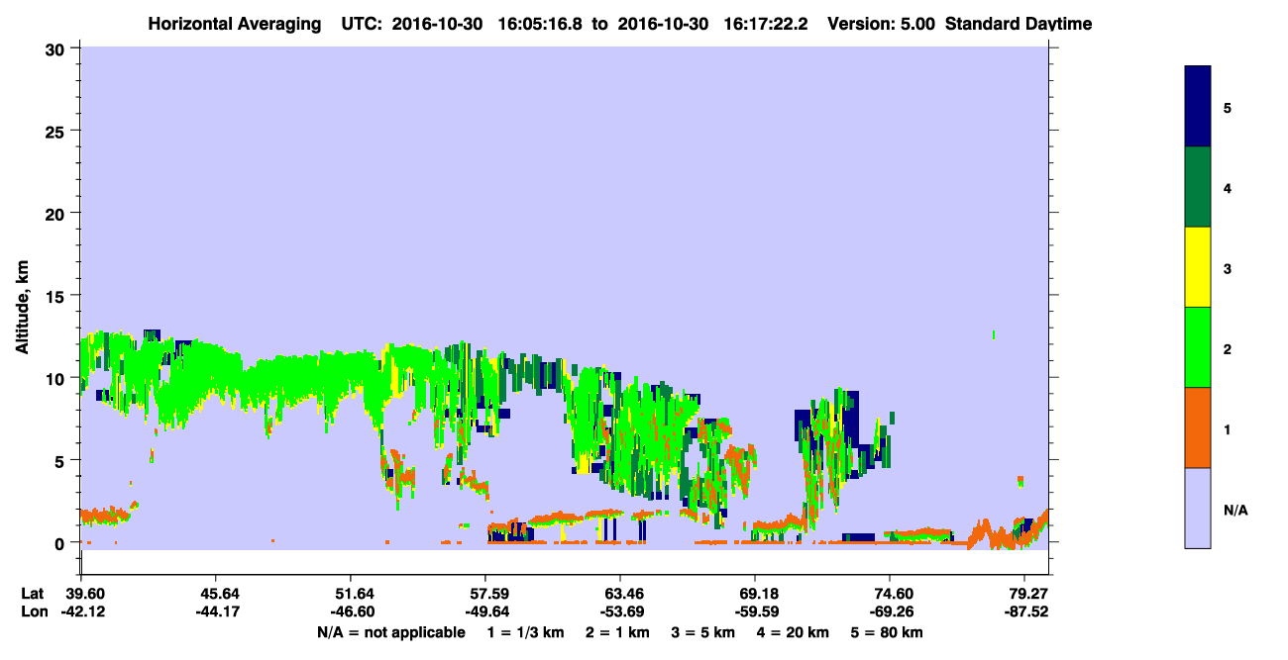The image size is (1288, 660).
Task: Click longitude value -49.64
Action: pyautogui.click(x=485, y=612)
